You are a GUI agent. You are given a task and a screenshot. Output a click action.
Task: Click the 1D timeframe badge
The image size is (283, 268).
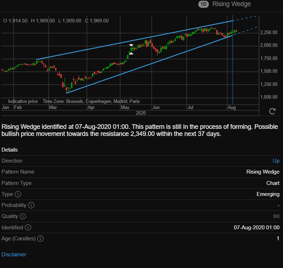(x=204, y=4)
